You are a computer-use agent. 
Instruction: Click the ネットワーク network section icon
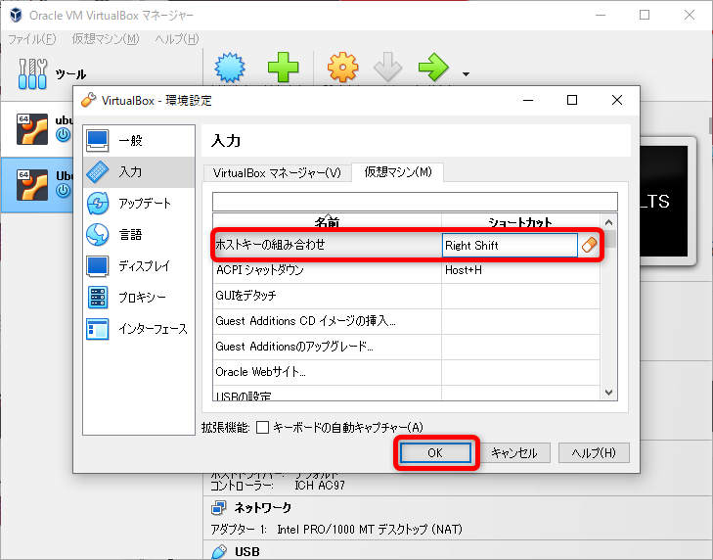tap(219, 507)
